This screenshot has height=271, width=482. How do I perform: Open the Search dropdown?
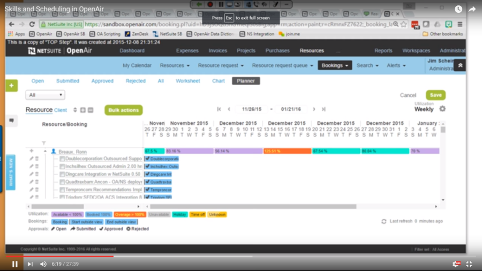click(x=367, y=65)
